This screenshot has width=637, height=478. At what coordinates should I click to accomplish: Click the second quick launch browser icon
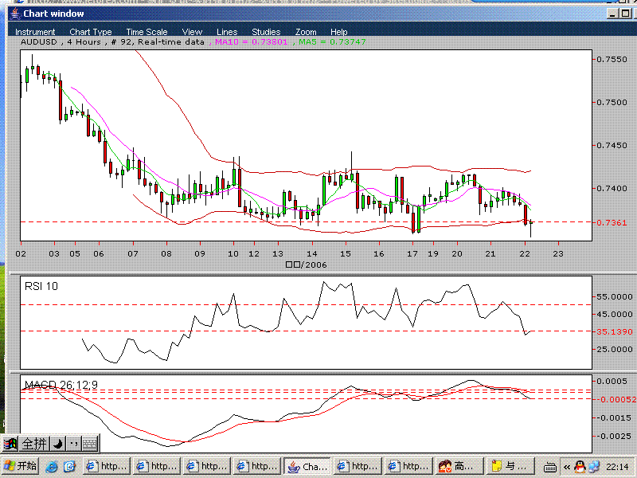click(69, 466)
